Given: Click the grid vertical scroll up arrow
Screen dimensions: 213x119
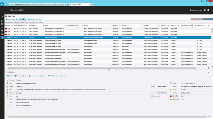Looking at the screenshot, I should pyautogui.click(x=212, y=29).
